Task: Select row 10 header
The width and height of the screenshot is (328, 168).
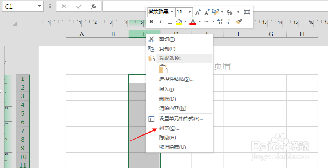Action: pos(22,157)
